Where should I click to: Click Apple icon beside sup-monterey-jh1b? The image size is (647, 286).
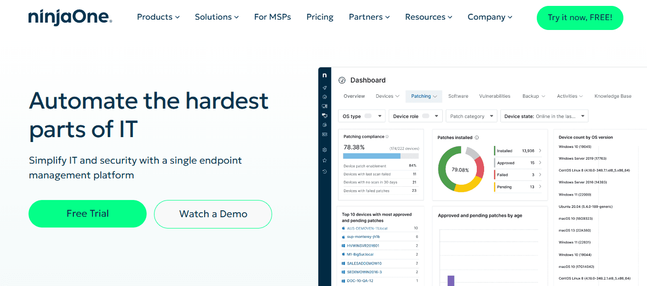coord(344,237)
